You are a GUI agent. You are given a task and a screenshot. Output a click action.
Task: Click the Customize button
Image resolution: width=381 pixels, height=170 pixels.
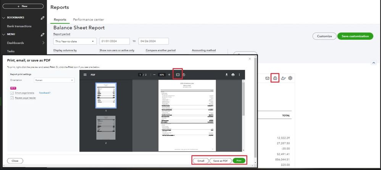324,36
